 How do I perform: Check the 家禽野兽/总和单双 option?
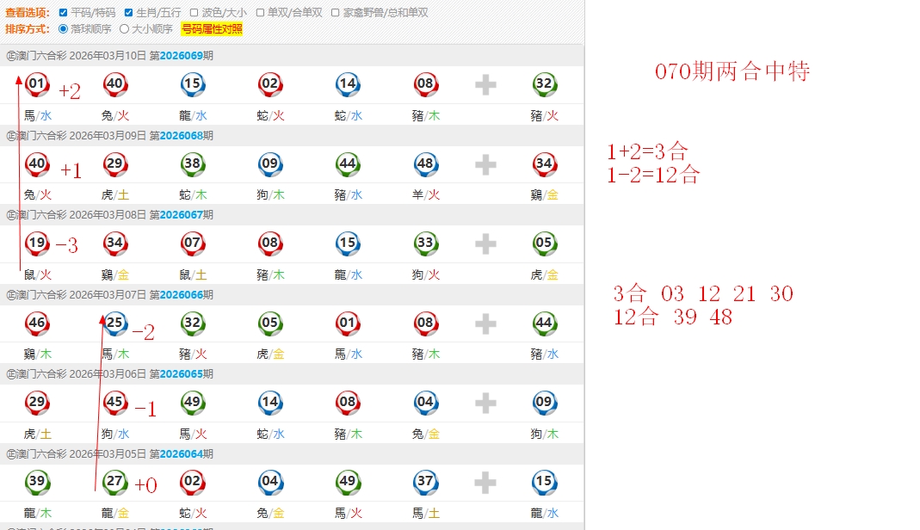tap(336, 13)
